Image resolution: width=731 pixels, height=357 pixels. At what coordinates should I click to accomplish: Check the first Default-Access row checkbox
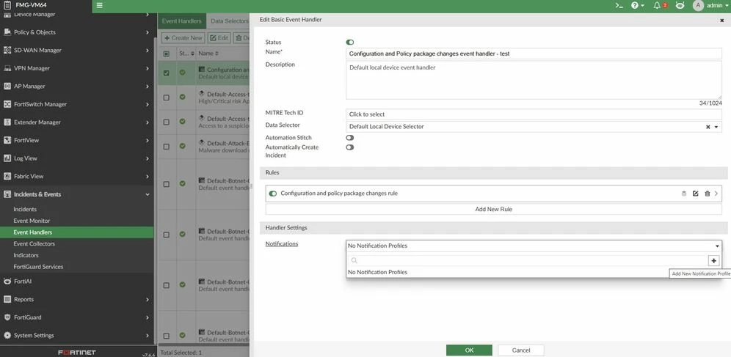click(167, 97)
